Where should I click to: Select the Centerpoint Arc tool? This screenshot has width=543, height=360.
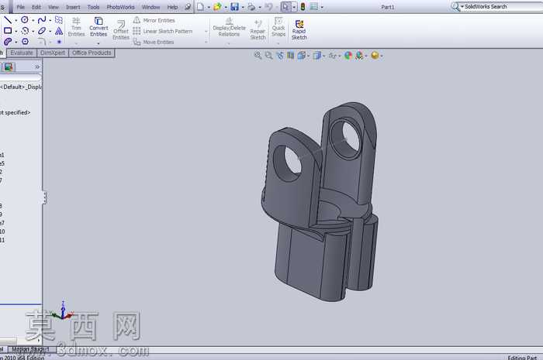click(25, 31)
